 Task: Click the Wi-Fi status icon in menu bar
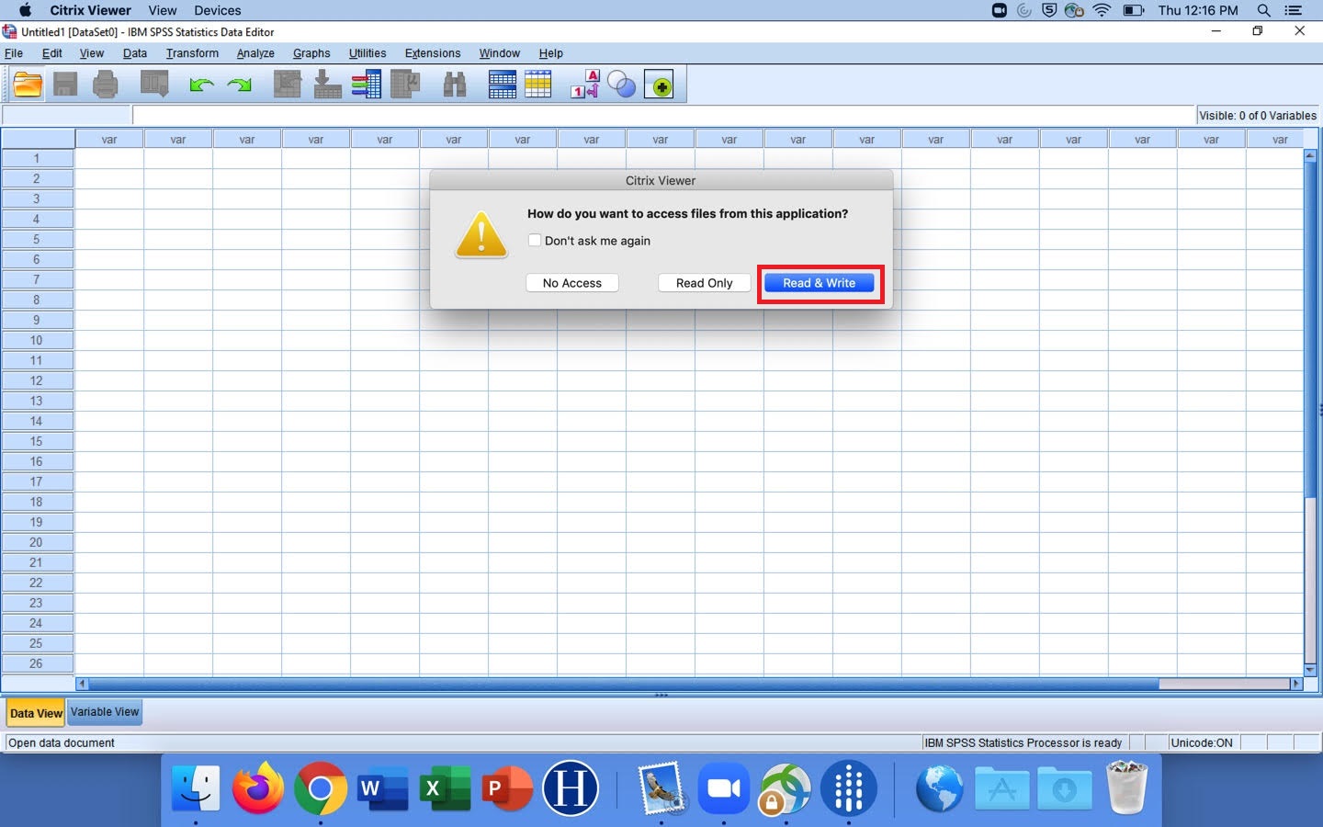point(1102,10)
